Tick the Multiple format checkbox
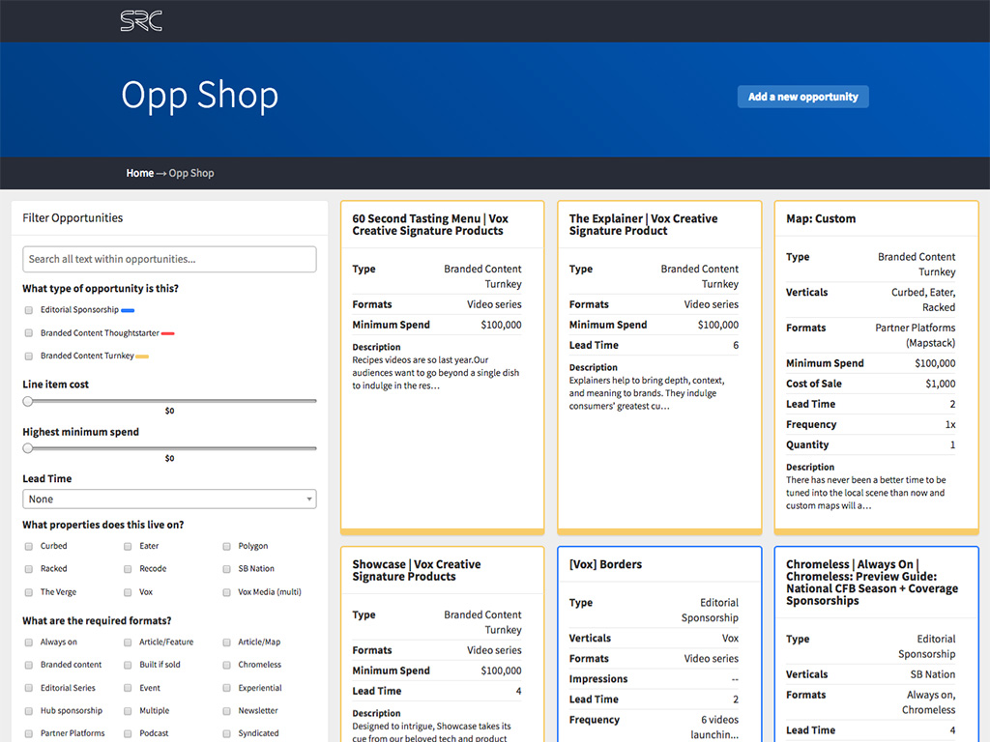The image size is (990, 742). click(128, 711)
